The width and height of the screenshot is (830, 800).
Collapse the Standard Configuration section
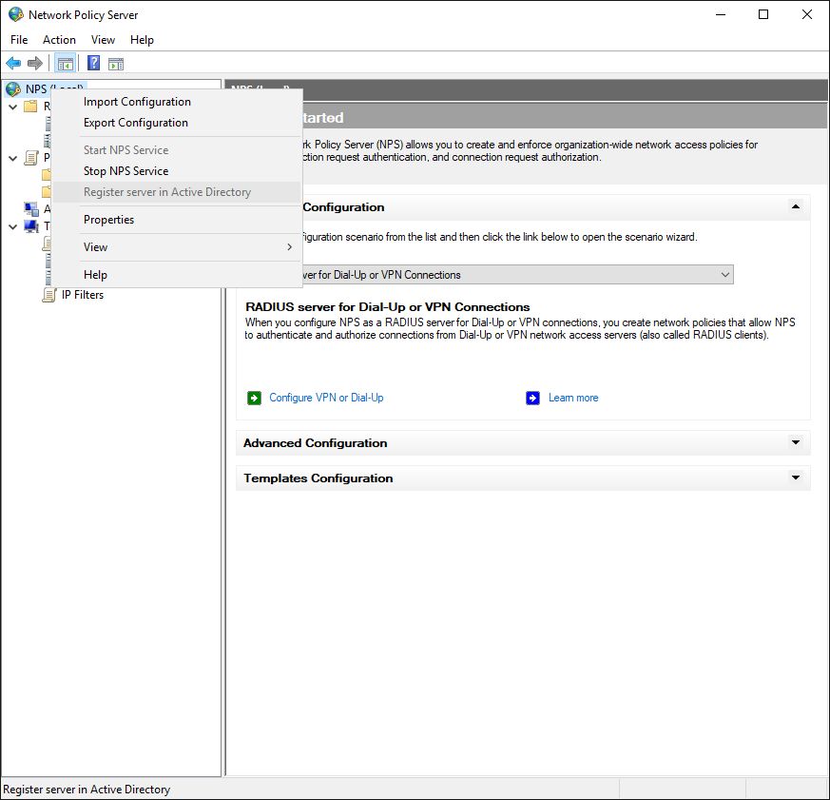(796, 206)
